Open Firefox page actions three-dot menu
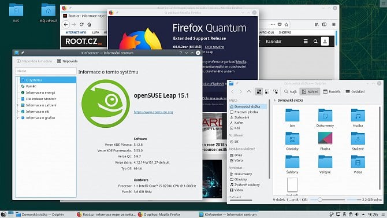 tap(273, 24)
